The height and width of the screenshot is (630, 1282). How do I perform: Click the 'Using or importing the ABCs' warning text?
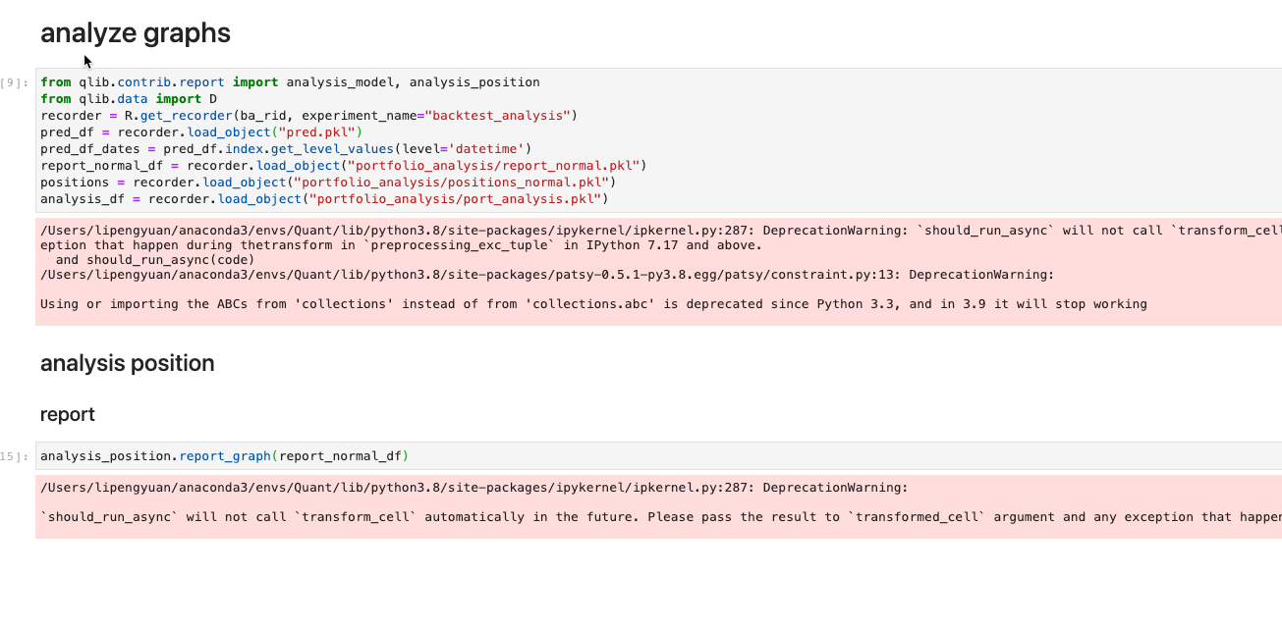(x=593, y=304)
